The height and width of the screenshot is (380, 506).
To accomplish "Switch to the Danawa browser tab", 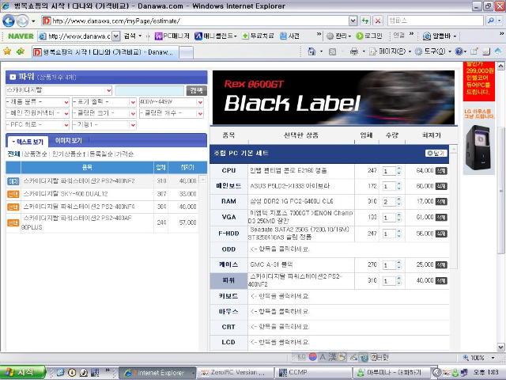I will click(105, 51).
